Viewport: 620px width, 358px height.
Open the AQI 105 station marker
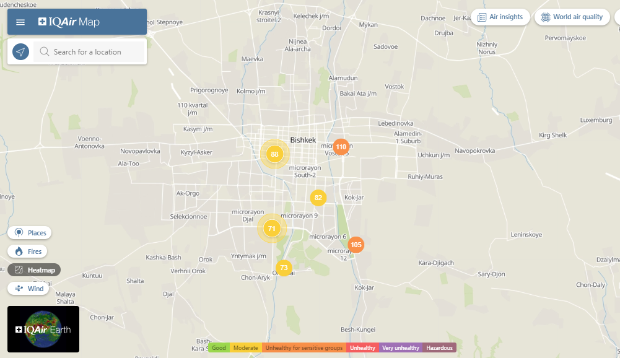356,245
